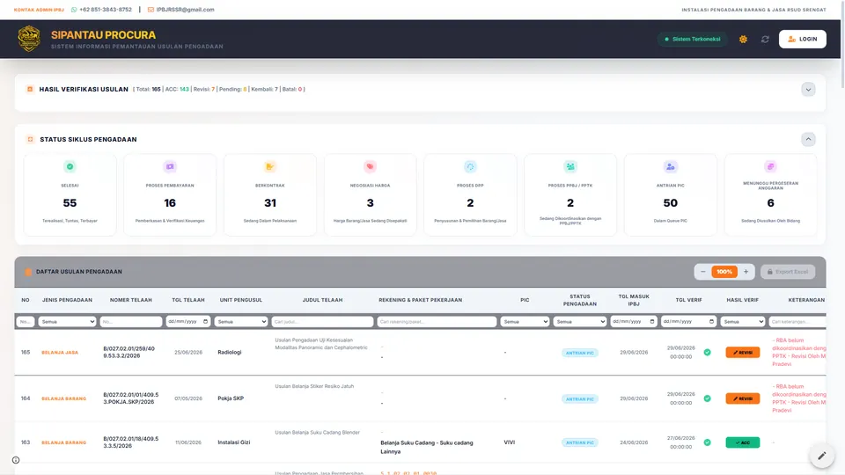Select the Antrian PIC card count 50

point(671,203)
